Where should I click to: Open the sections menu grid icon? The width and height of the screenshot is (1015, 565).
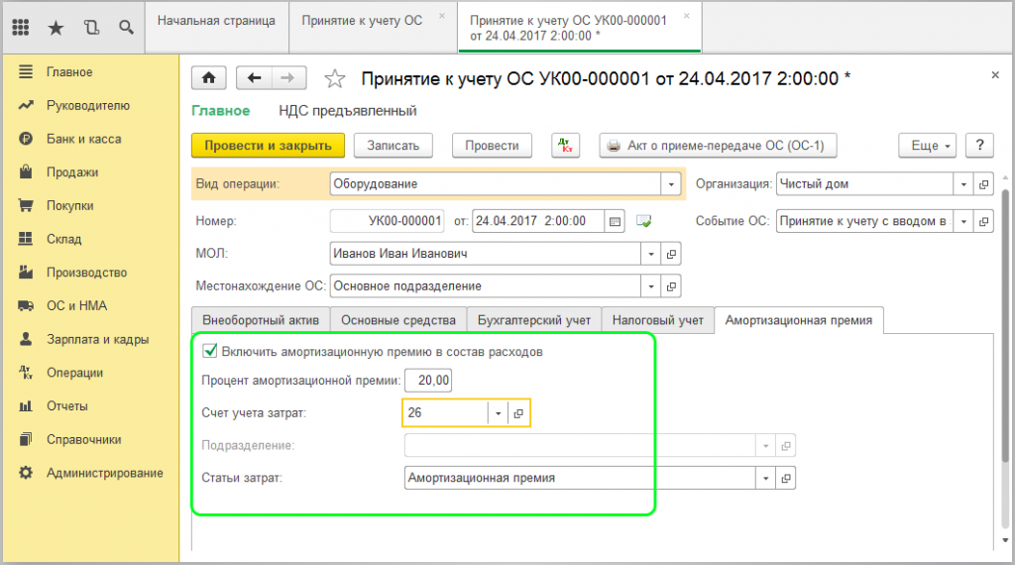point(21,28)
